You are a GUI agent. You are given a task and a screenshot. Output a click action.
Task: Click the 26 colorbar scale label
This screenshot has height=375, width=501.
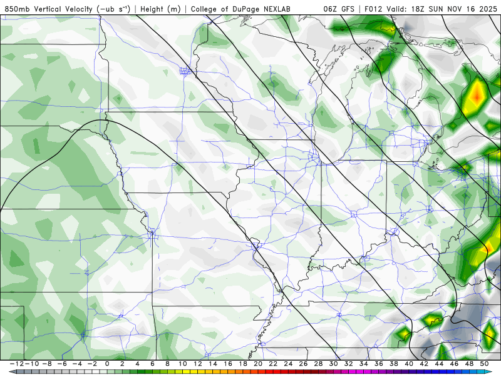tap(303, 364)
